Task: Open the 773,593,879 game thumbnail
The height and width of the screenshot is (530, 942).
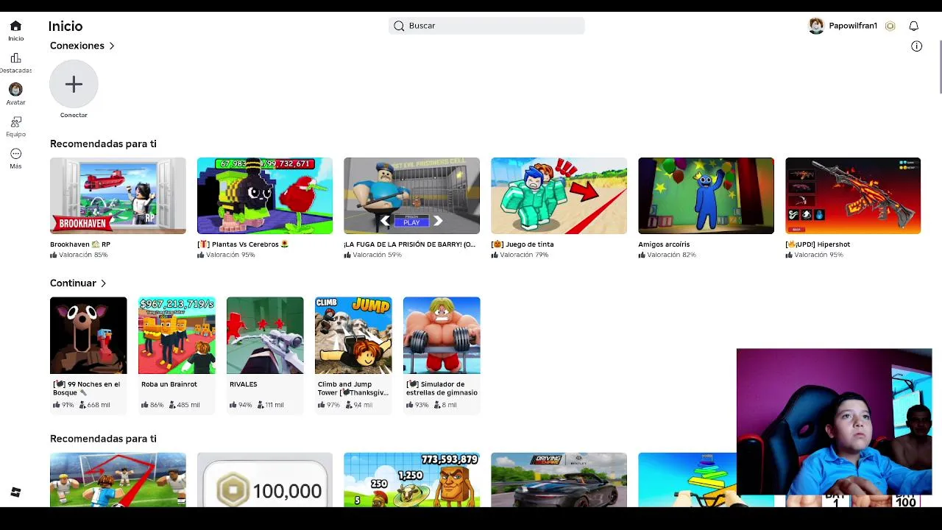Action: (411, 480)
